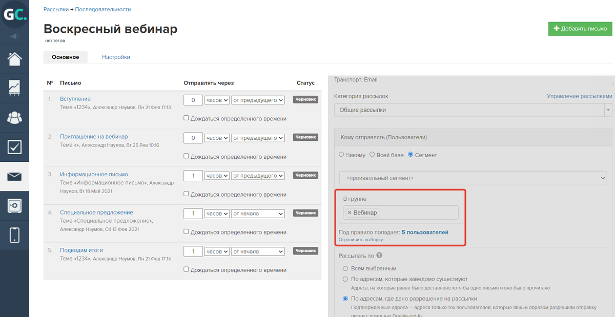Select the Никому radio option
This screenshot has height=317, width=615.
tap(342, 155)
